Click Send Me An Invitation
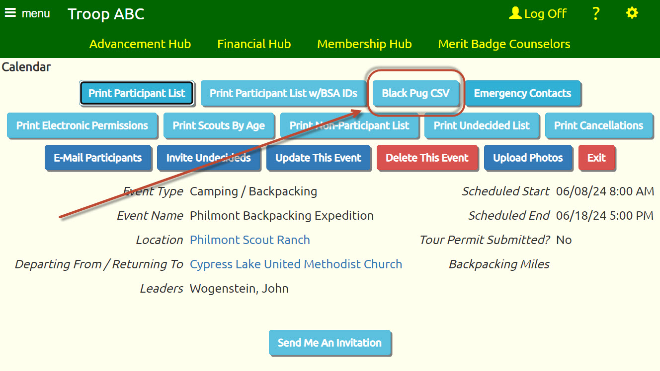This screenshot has width=660, height=371. [x=330, y=343]
